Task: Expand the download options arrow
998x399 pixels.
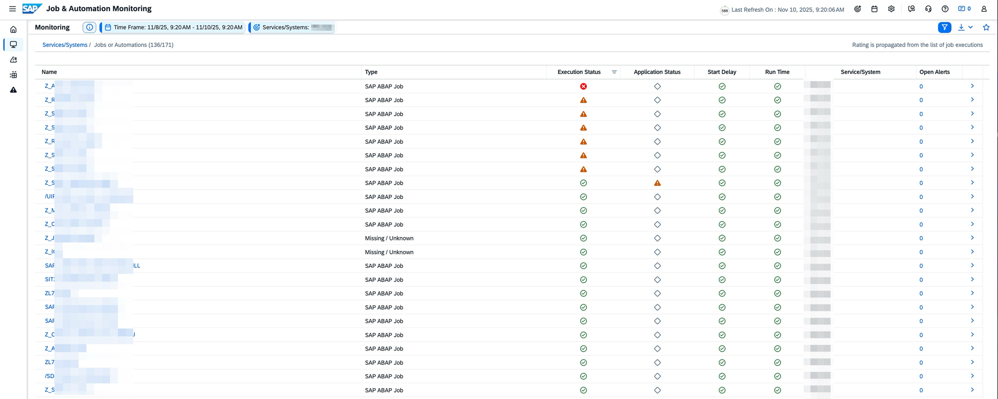Action: pyautogui.click(x=971, y=28)
